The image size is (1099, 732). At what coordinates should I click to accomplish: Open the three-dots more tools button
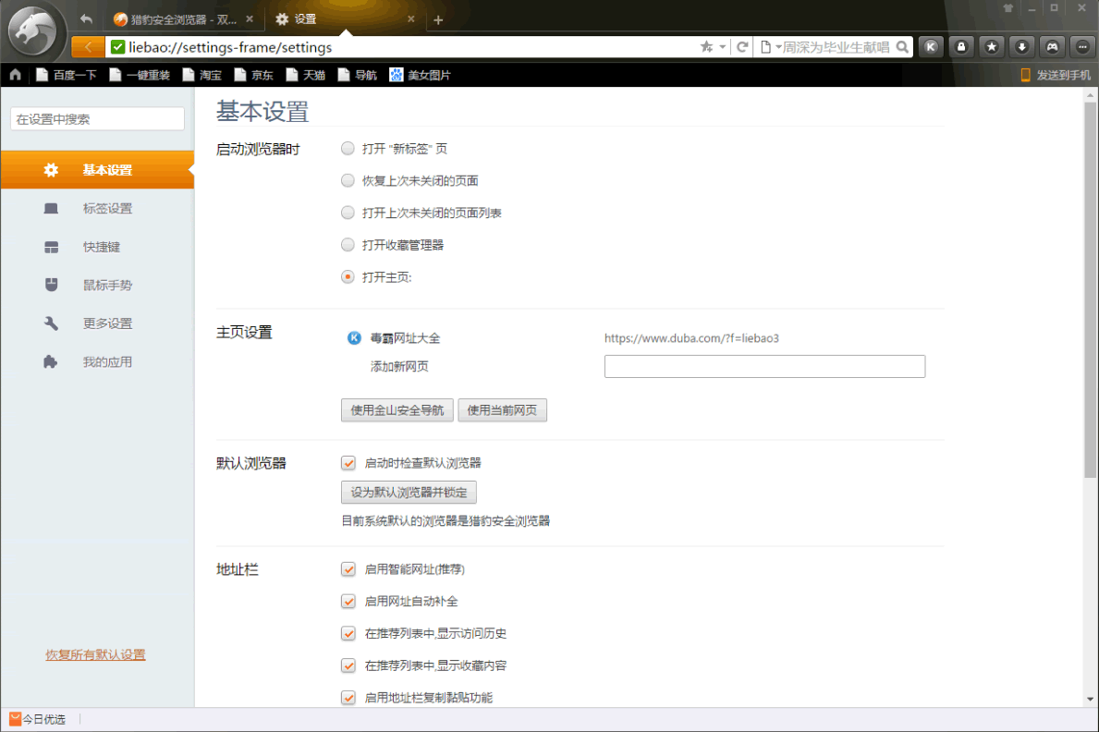click(1081, 47)
